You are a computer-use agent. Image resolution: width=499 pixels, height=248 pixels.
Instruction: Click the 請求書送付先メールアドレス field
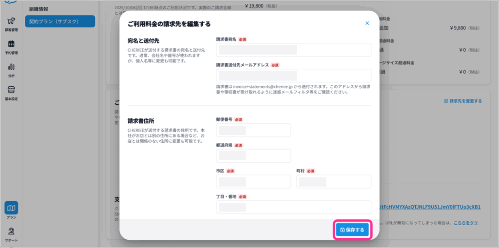293,76
